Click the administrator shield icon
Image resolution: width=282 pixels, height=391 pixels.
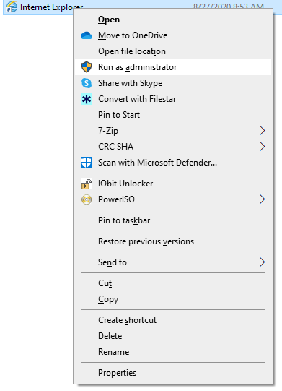pos(87,67)
